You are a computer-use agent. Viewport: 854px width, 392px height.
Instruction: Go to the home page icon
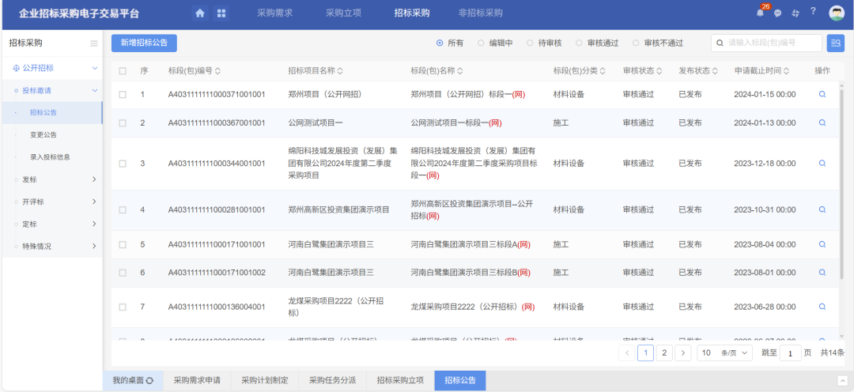pyautogui.click(x=200, y=13)
